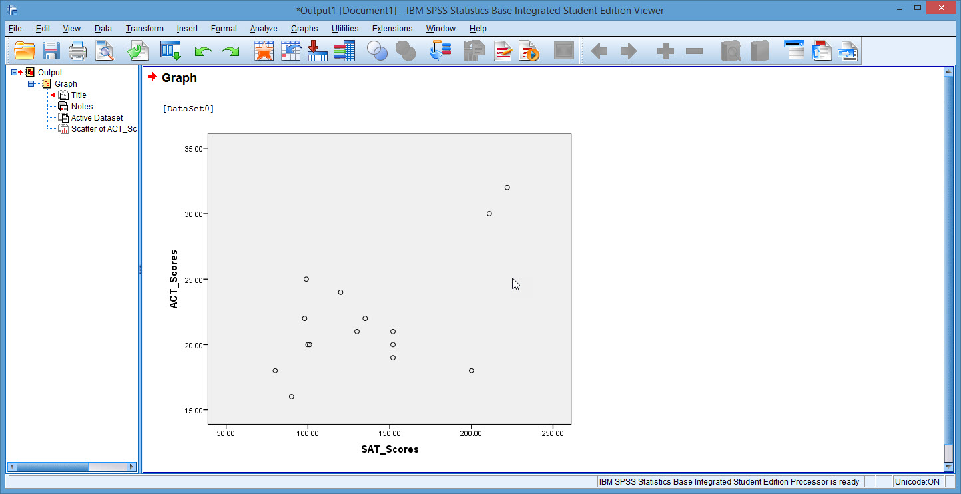Click the Graph heading in viewer
The height and width of the screenshot is (494, 961).
point(179,77)
